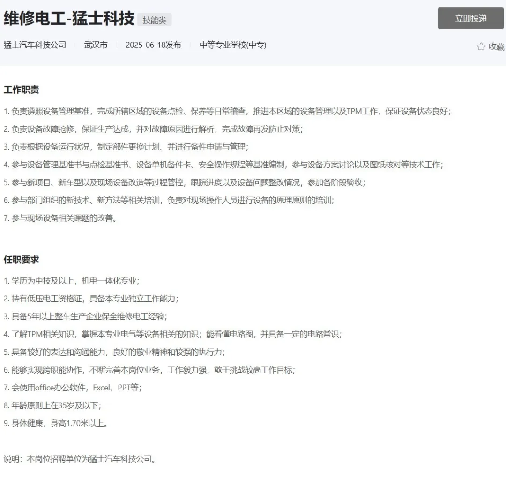Viewport: 506px width, 479px height.
Task: Click requirement 3 about 5年以上经验
Action: click(x=85, y=316)
